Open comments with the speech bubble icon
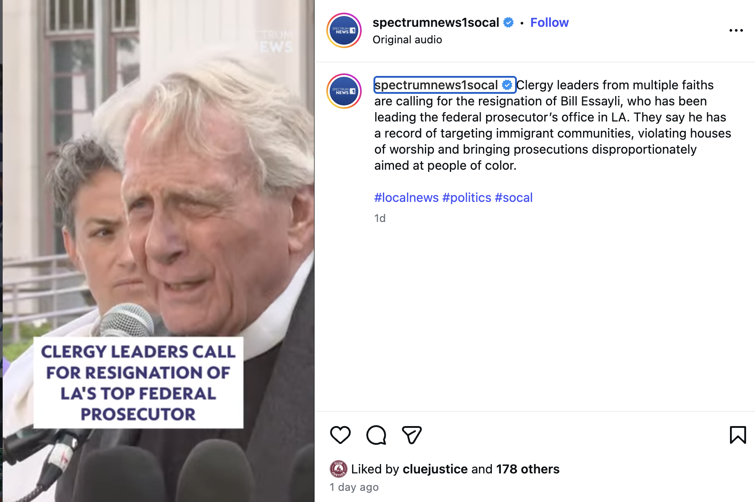This screenshot has height=502, width=755. pyautogui.click(x=376, y=435)
